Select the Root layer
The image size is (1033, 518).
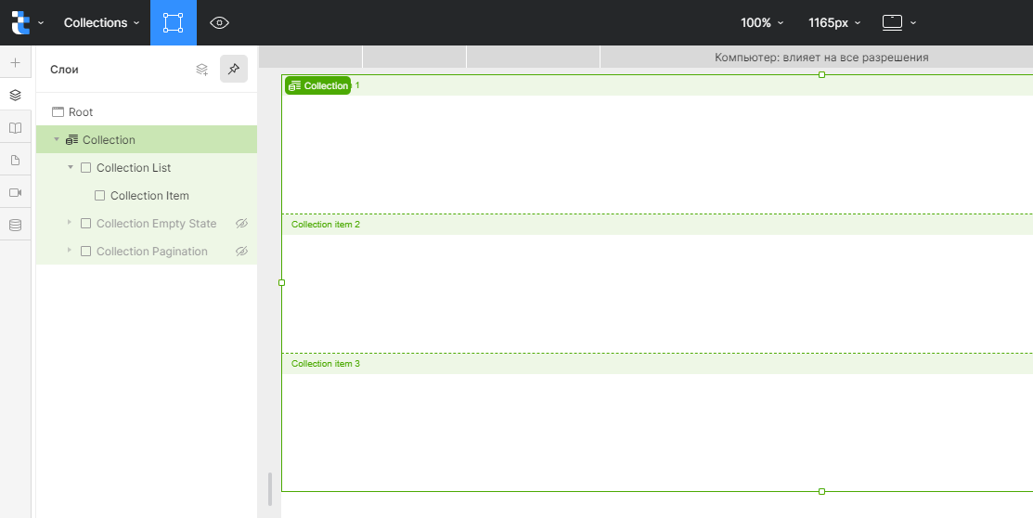pyautogui.click(x=147, y=112)
